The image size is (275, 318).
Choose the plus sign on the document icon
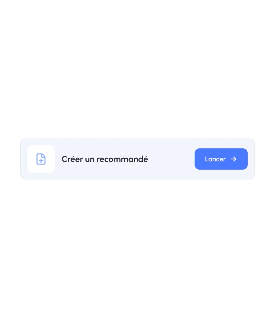coord(41,161)
